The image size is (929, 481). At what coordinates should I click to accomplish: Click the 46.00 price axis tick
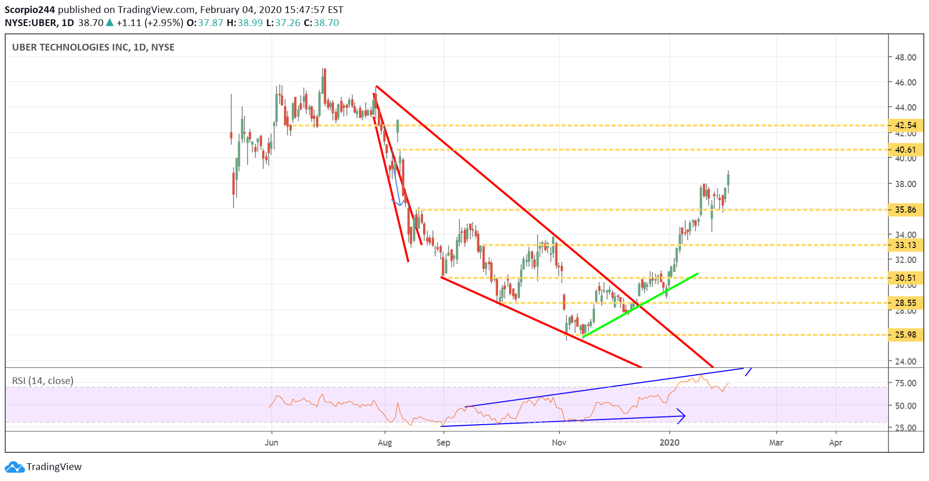pyautogui.click(x=906, y=82)
